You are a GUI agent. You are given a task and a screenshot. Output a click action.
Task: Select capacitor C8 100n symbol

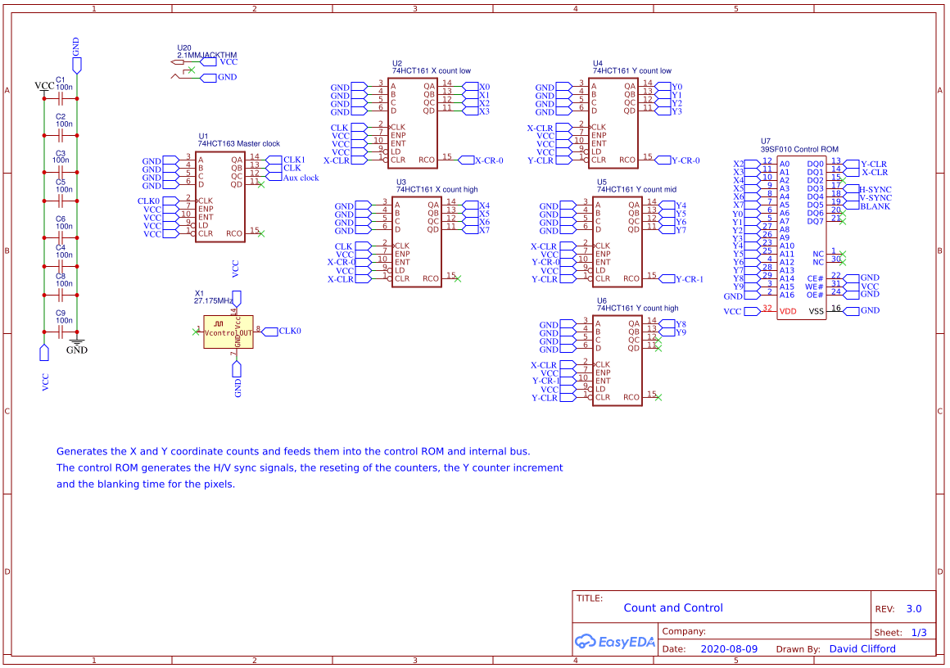pos(61,295)
